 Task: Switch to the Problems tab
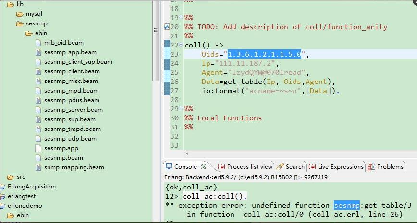point(386,167)
